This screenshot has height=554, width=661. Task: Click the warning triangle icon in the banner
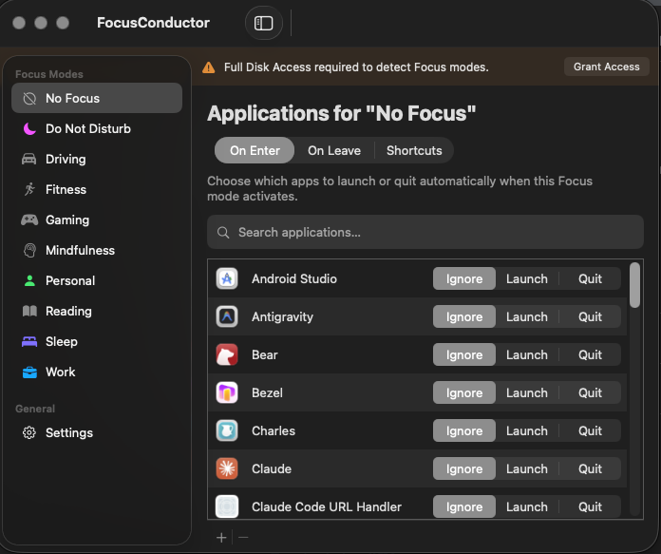click(208, 67)
